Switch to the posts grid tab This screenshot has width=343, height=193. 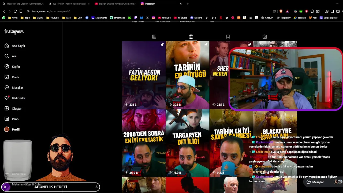pos(154,37)
